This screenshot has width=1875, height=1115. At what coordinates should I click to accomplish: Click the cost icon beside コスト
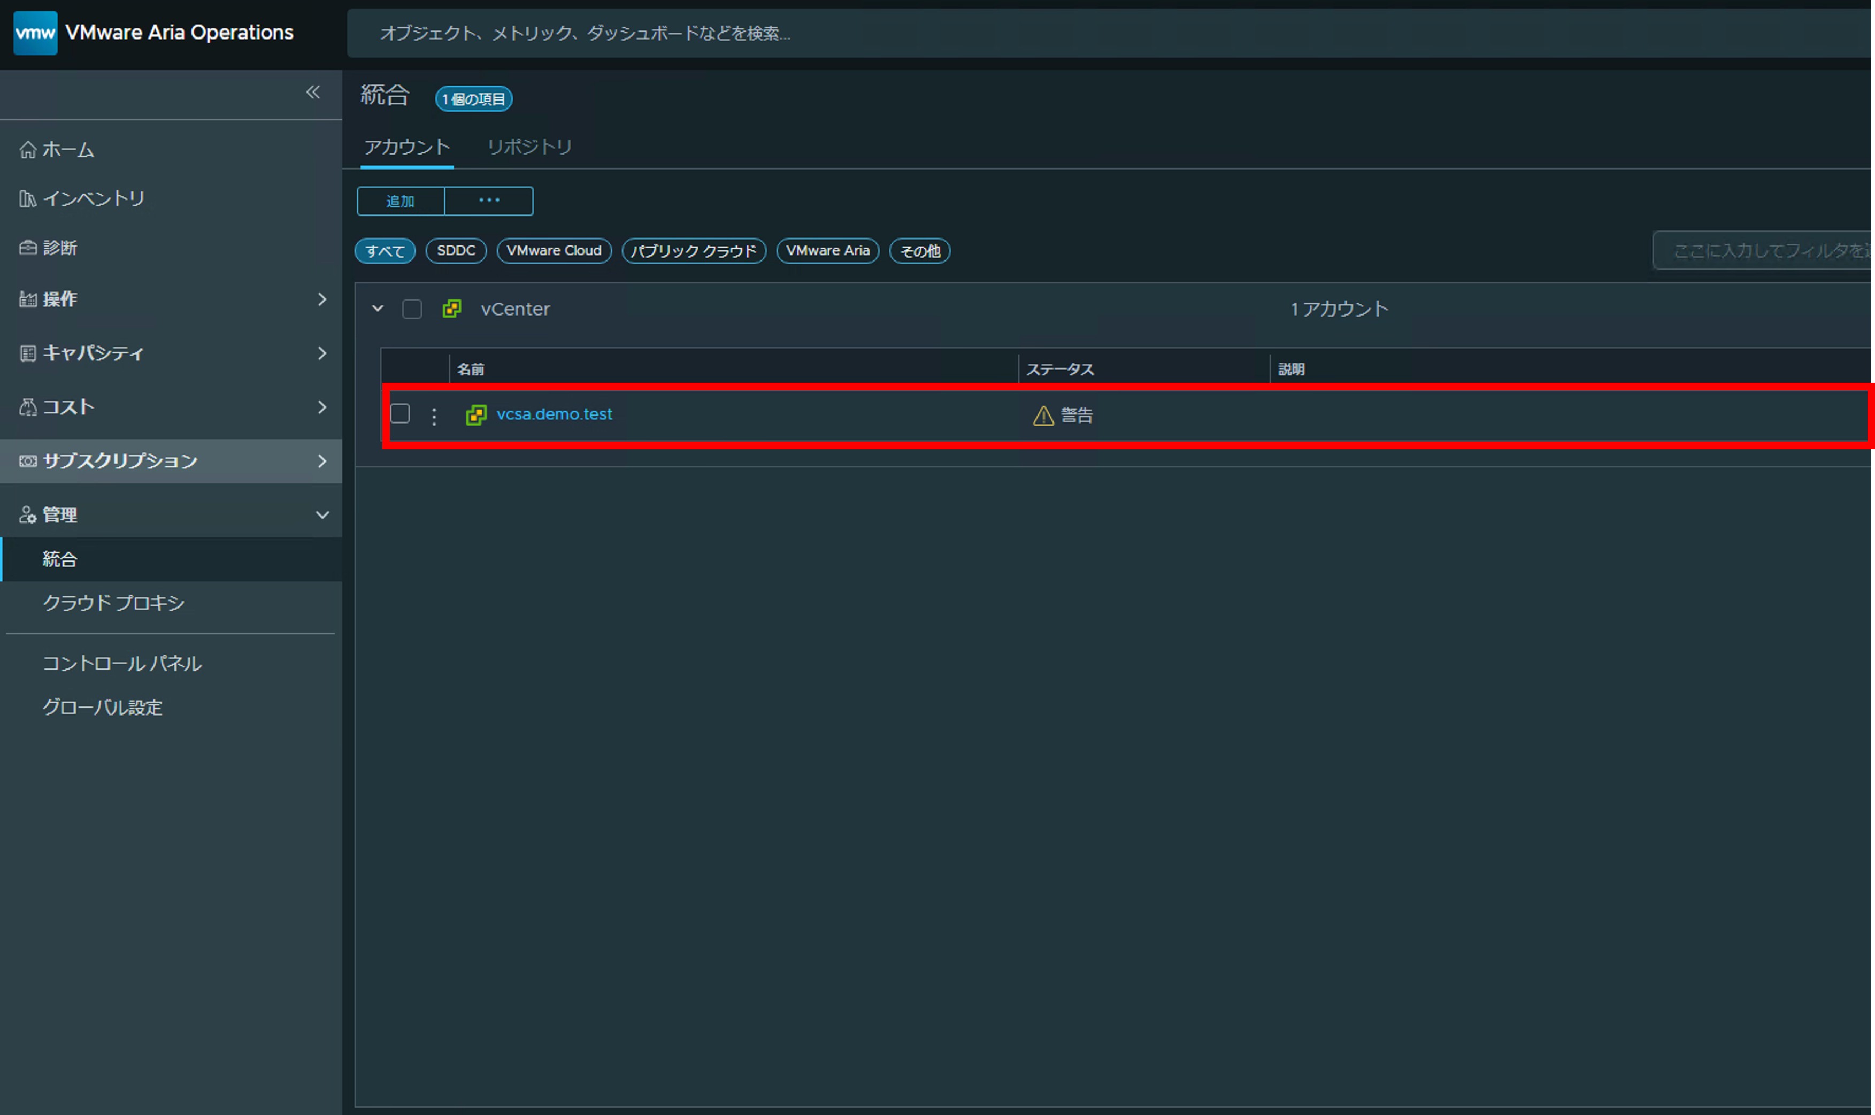click(28, 407)
